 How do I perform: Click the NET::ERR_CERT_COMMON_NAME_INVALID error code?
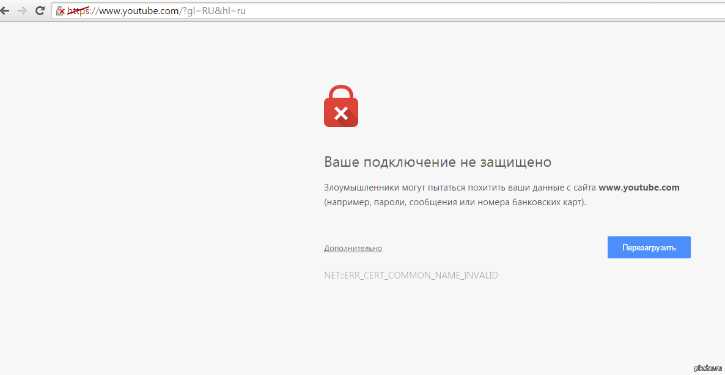[411, 275]
